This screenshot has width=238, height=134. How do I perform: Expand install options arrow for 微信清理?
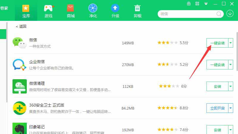click(231, 86)
